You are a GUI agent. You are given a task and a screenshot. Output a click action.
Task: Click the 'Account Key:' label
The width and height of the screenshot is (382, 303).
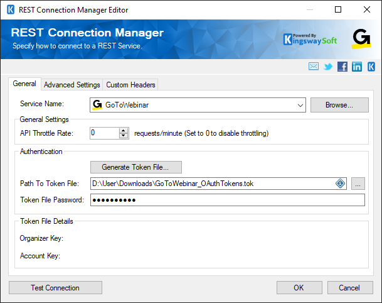[40, 256]
